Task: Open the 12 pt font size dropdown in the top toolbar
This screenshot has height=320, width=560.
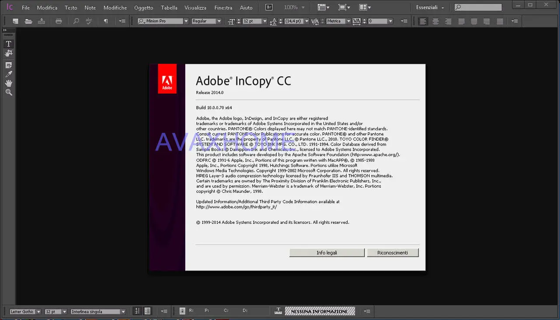Action: [265, 21]
